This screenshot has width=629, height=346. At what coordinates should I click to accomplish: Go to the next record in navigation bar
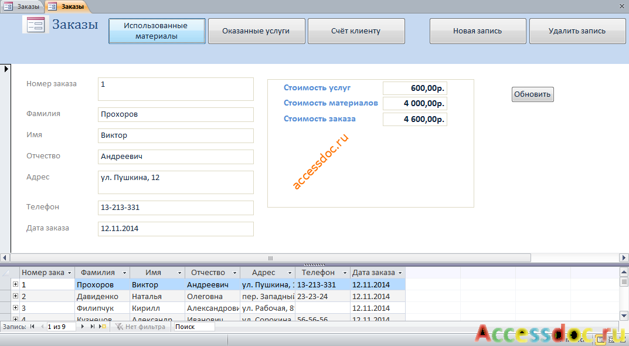point(83,327)
